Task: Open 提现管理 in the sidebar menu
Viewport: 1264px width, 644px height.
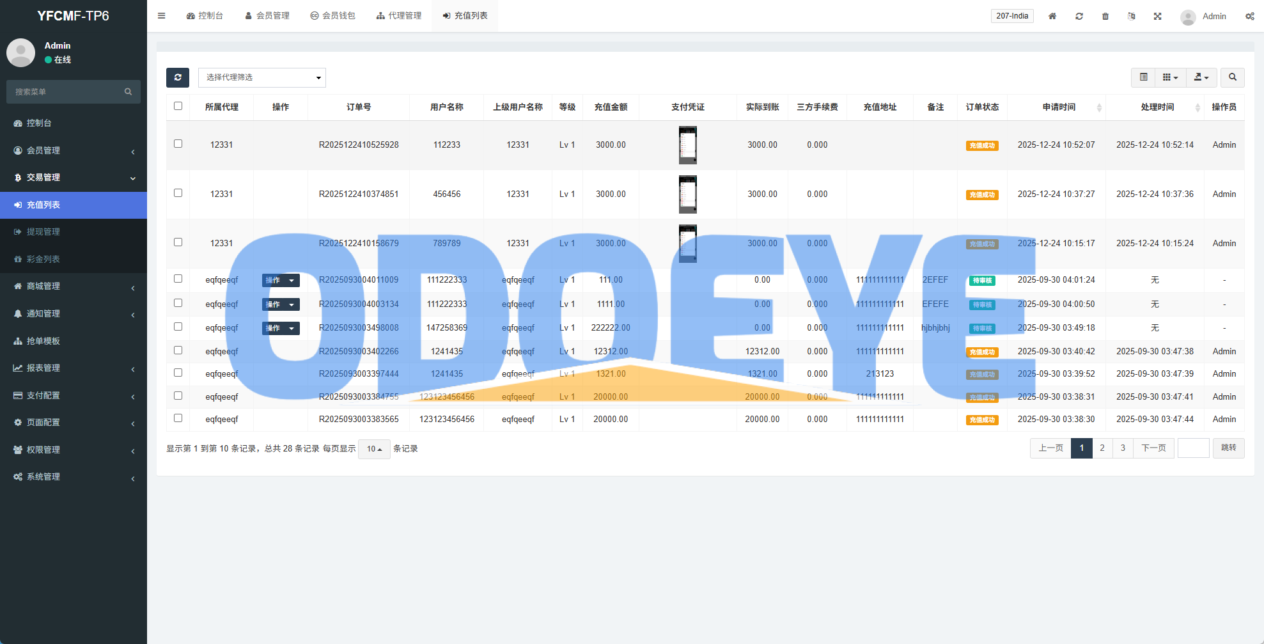Action: tap(43, 232)
